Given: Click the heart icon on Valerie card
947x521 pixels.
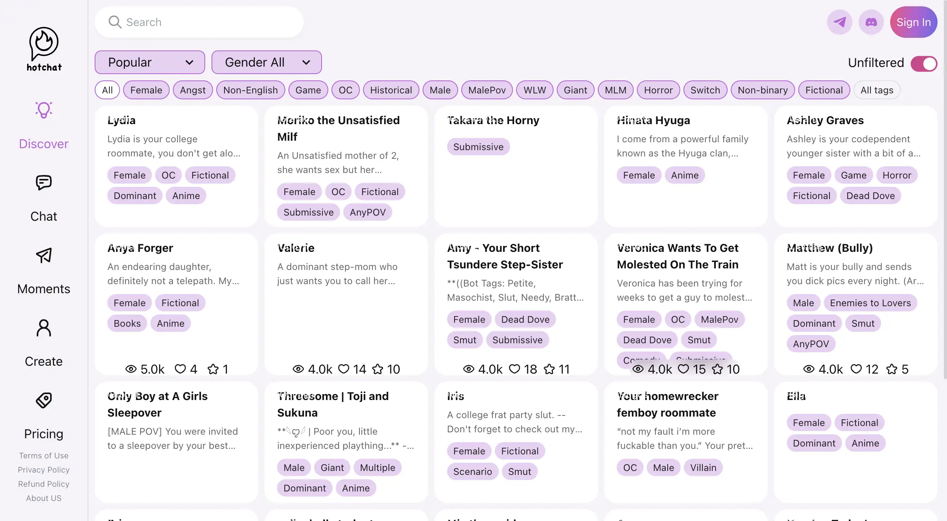Looking at the screenshot, I should click(x=344, y=369).
